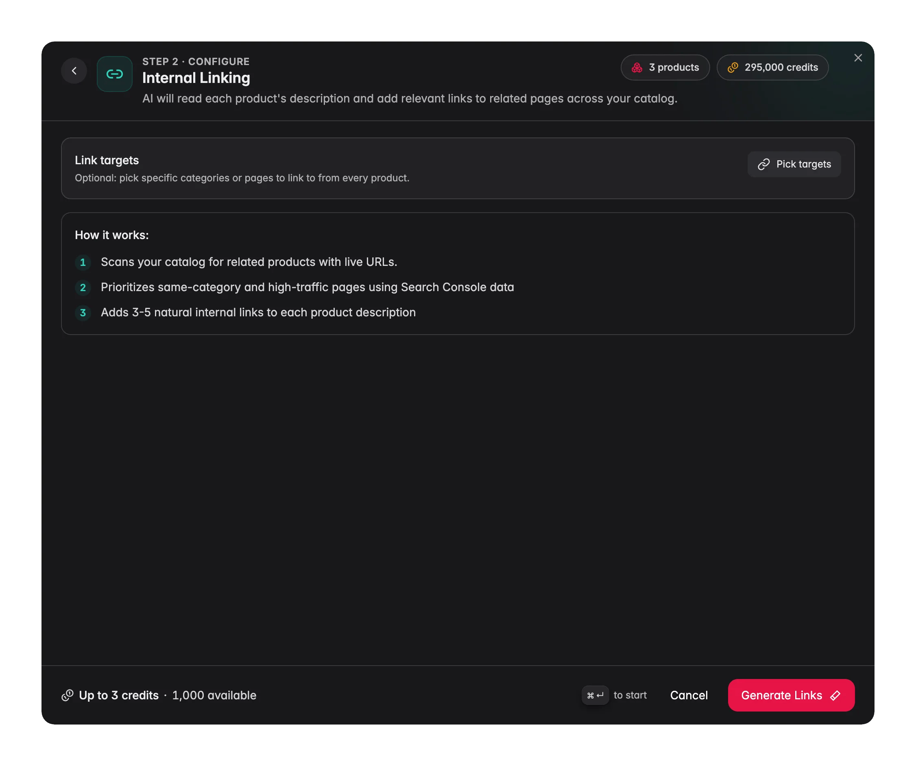Open the 295,000 credits badge
This screenshot has height=766, width=916.
click(x=772, y=67)
